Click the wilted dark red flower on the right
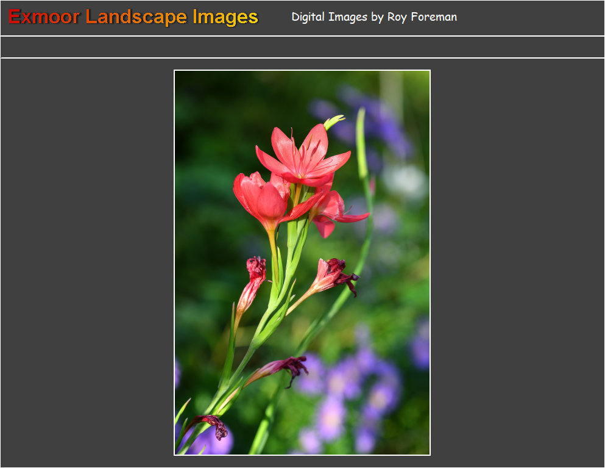 coord(334,275)
